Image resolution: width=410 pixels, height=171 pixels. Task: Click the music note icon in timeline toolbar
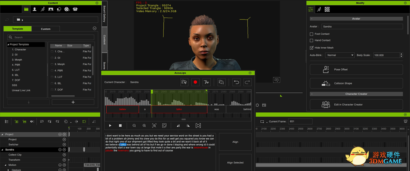point(94,121)
